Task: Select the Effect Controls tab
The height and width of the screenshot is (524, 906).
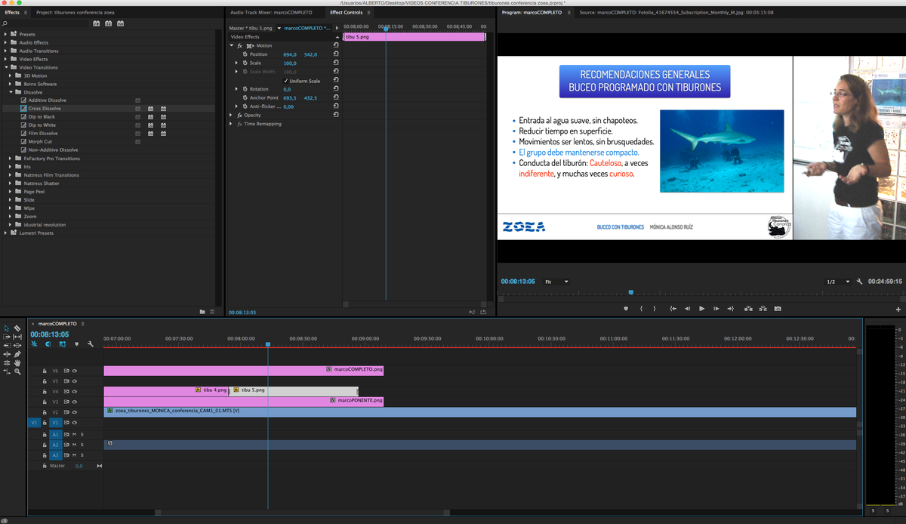Action: (347, 13)
